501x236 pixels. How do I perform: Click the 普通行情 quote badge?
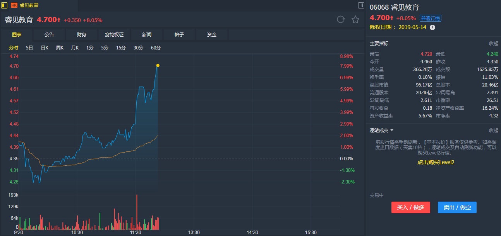click(431, 18)
